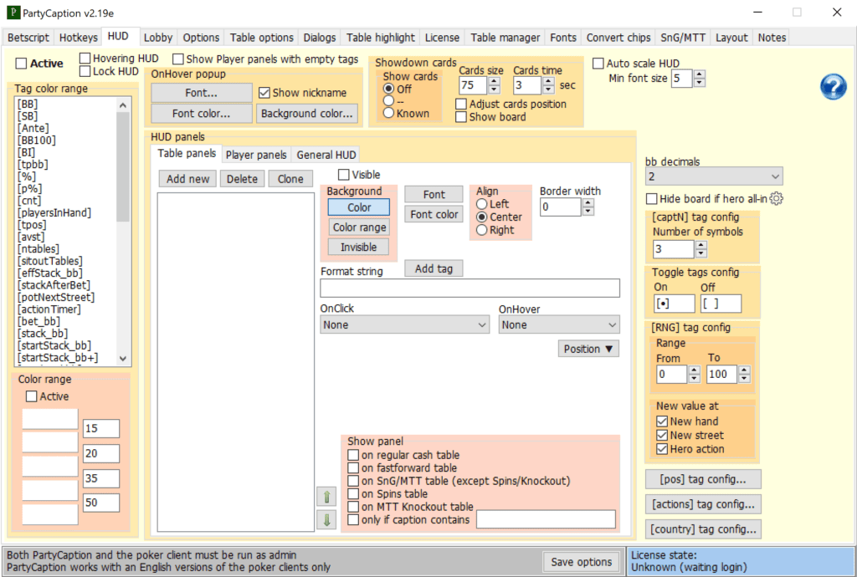Toggle the Visible checkbox for the panel

(344, 175)
